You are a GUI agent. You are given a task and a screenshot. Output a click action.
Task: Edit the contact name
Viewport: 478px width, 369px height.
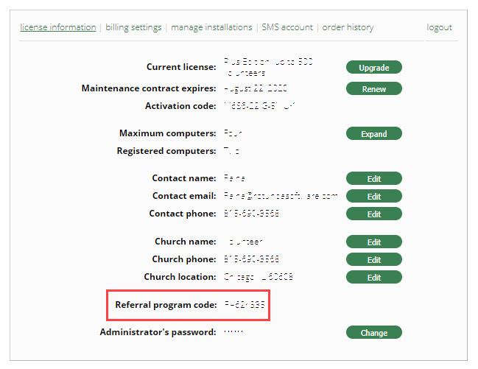[x=373, y=179]
